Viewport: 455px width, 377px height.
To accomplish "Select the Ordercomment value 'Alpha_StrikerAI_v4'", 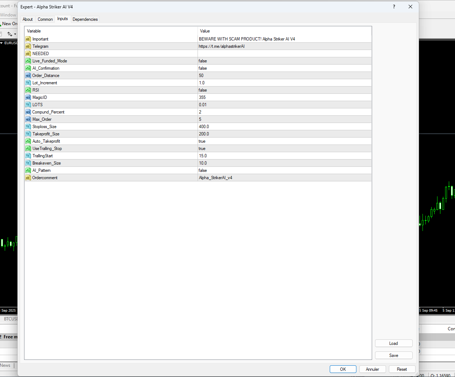I will click(x=284, y=178).
